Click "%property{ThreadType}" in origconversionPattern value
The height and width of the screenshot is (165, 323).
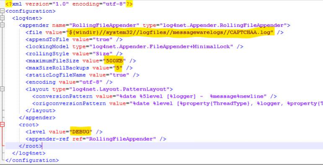point(215,104)
